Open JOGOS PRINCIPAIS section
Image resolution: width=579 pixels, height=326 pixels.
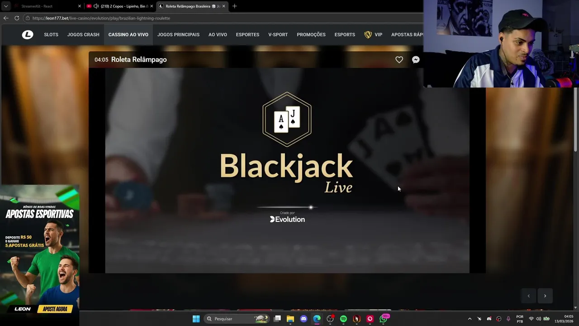point(178,34)
